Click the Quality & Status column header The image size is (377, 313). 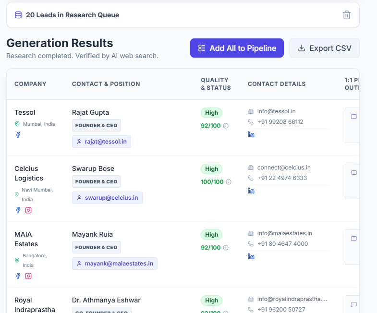click(216, 84)
